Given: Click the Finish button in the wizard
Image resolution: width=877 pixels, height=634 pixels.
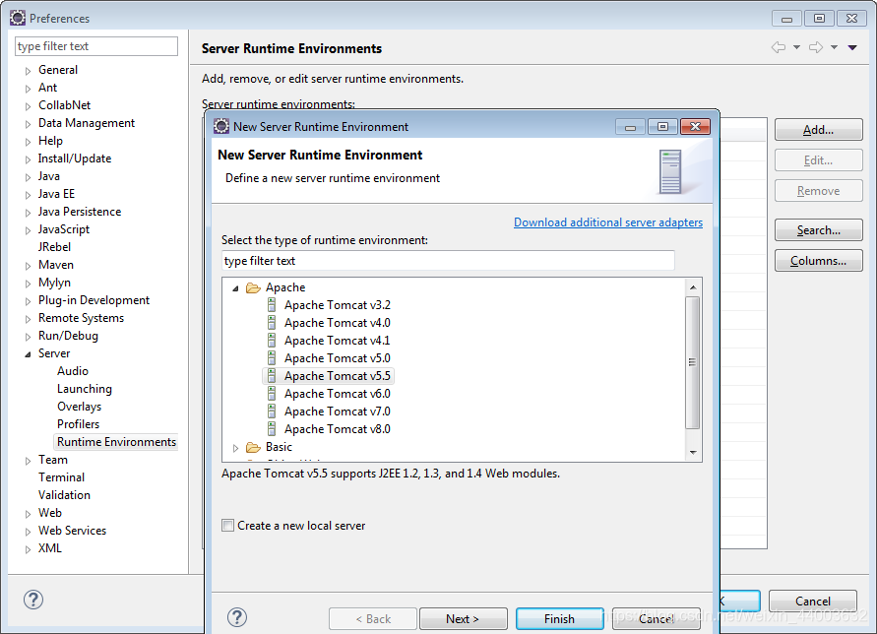Looking at the screenshot, I should pyautogui.click(x=559, y=618).
